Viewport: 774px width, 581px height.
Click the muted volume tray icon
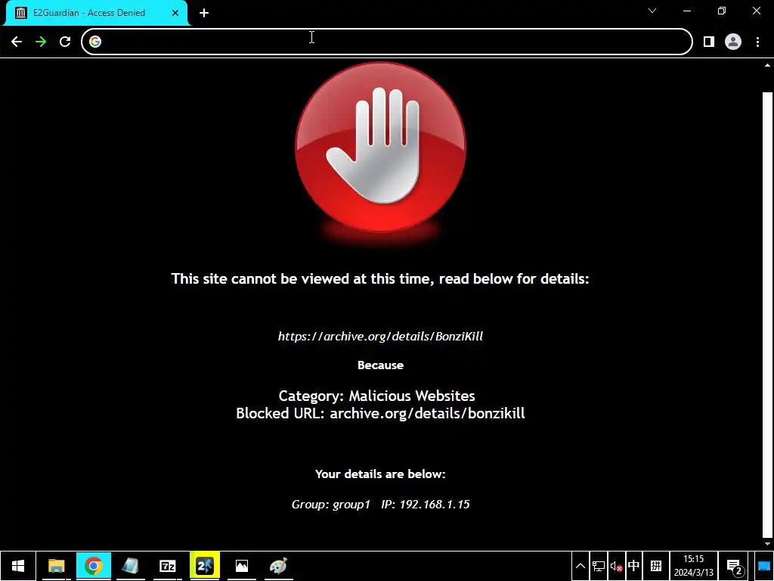click(615, 566)
